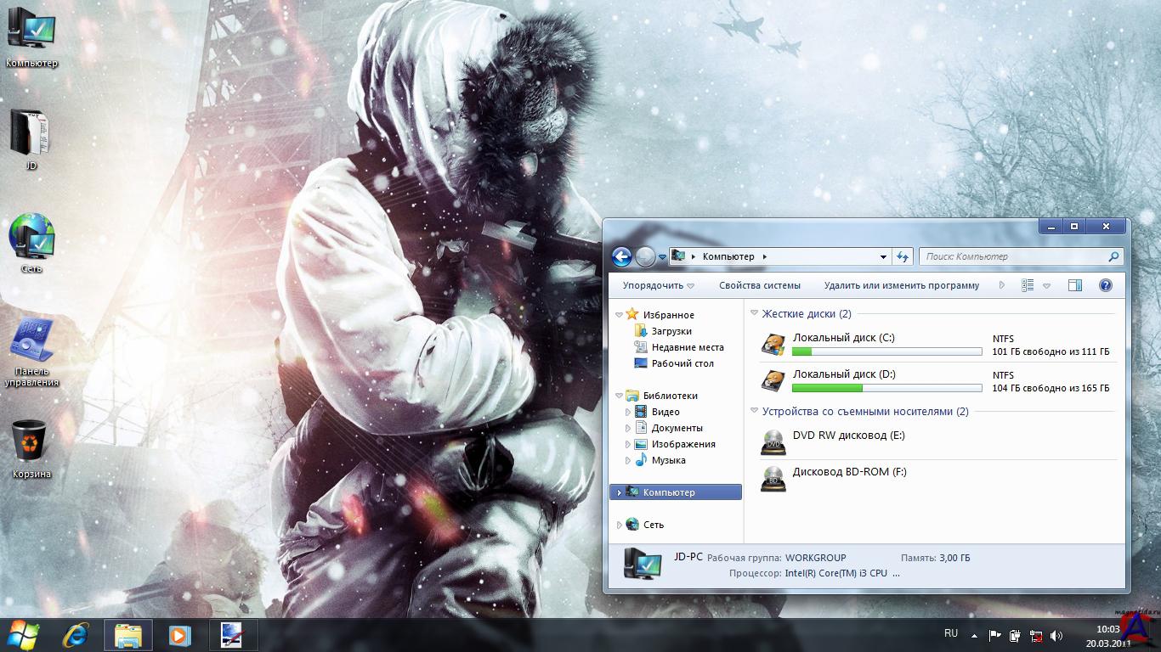Image resolution: width=1161 pixels, height=652 pixels.
Task: Click the refresh button beside address bar
Action: [903, 256]
